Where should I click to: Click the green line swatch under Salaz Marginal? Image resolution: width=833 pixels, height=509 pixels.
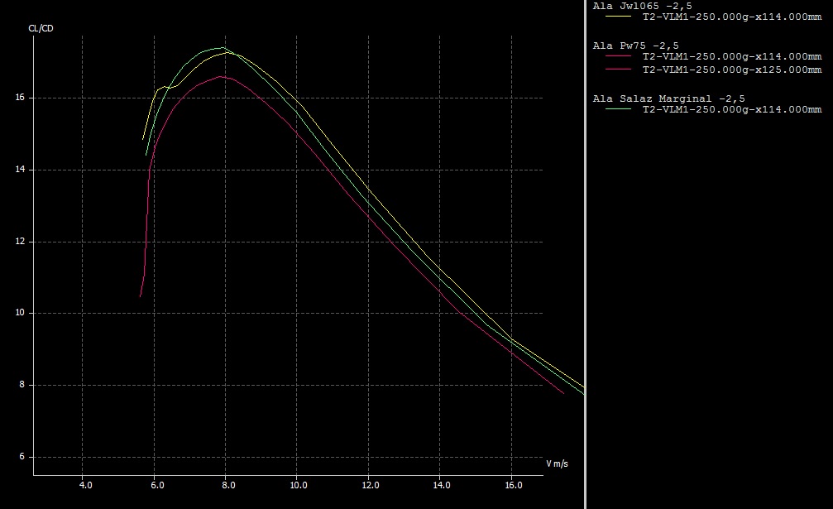click(618, 109)
